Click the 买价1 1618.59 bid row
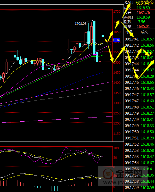Image resolution: width=155 pixels, height=192 pixels. (139, 17)
